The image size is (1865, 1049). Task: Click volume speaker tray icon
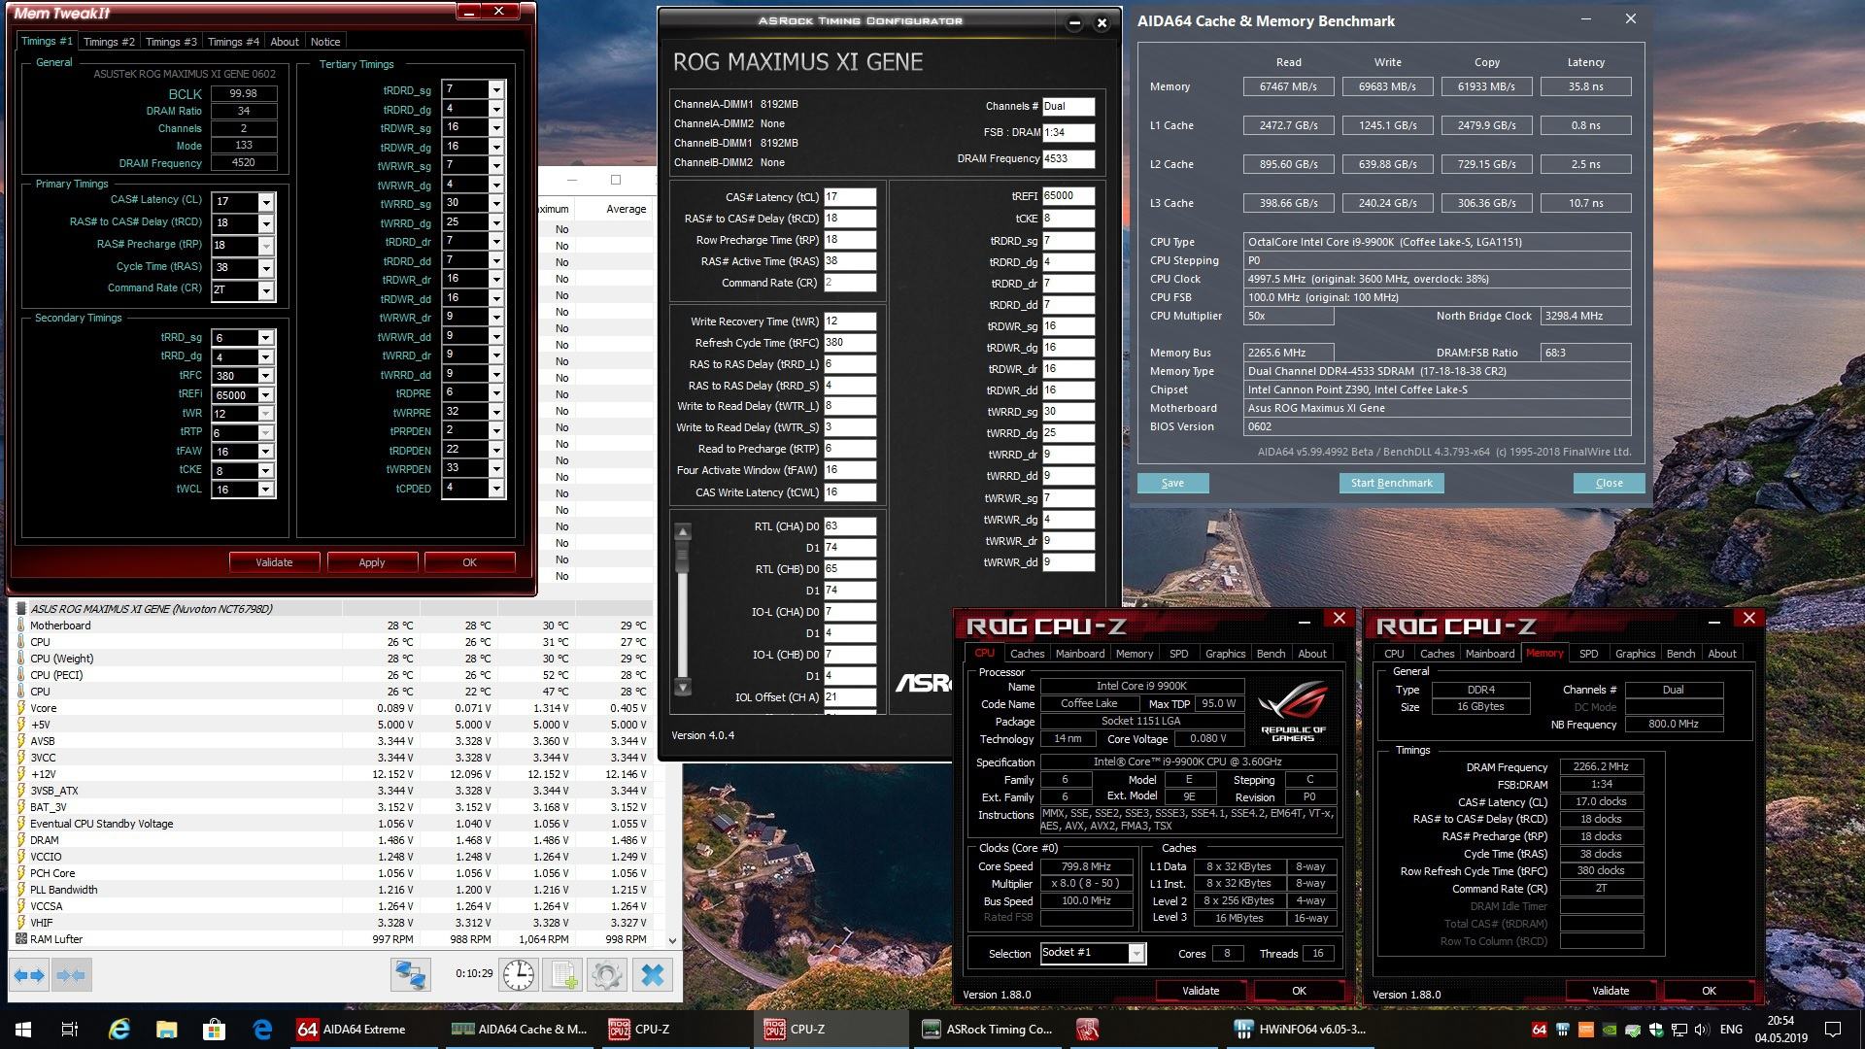(1703, 1030)
